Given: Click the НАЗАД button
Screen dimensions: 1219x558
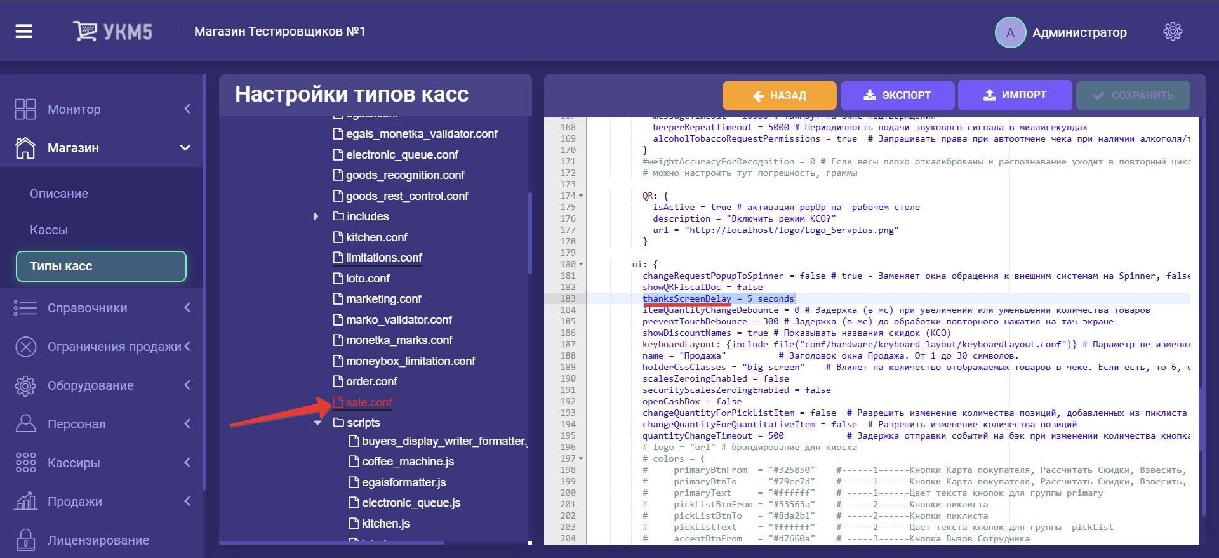Looking at the screenshot, I should click(x=779, y=95).
